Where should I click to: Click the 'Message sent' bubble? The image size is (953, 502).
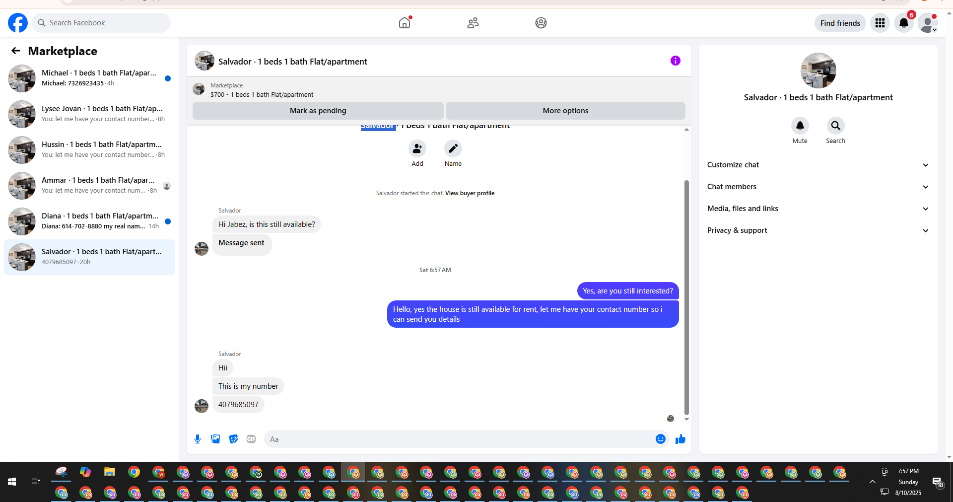(242, 244)
